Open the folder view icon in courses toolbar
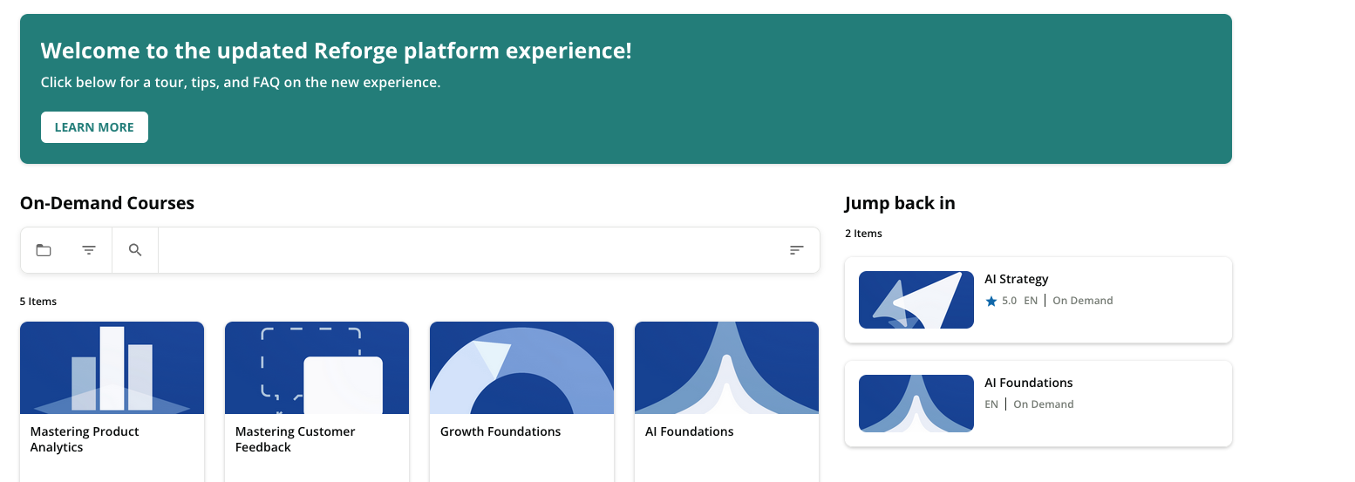Image resolution: width=1355 pixels, height=482 pixels. [44, 250]
